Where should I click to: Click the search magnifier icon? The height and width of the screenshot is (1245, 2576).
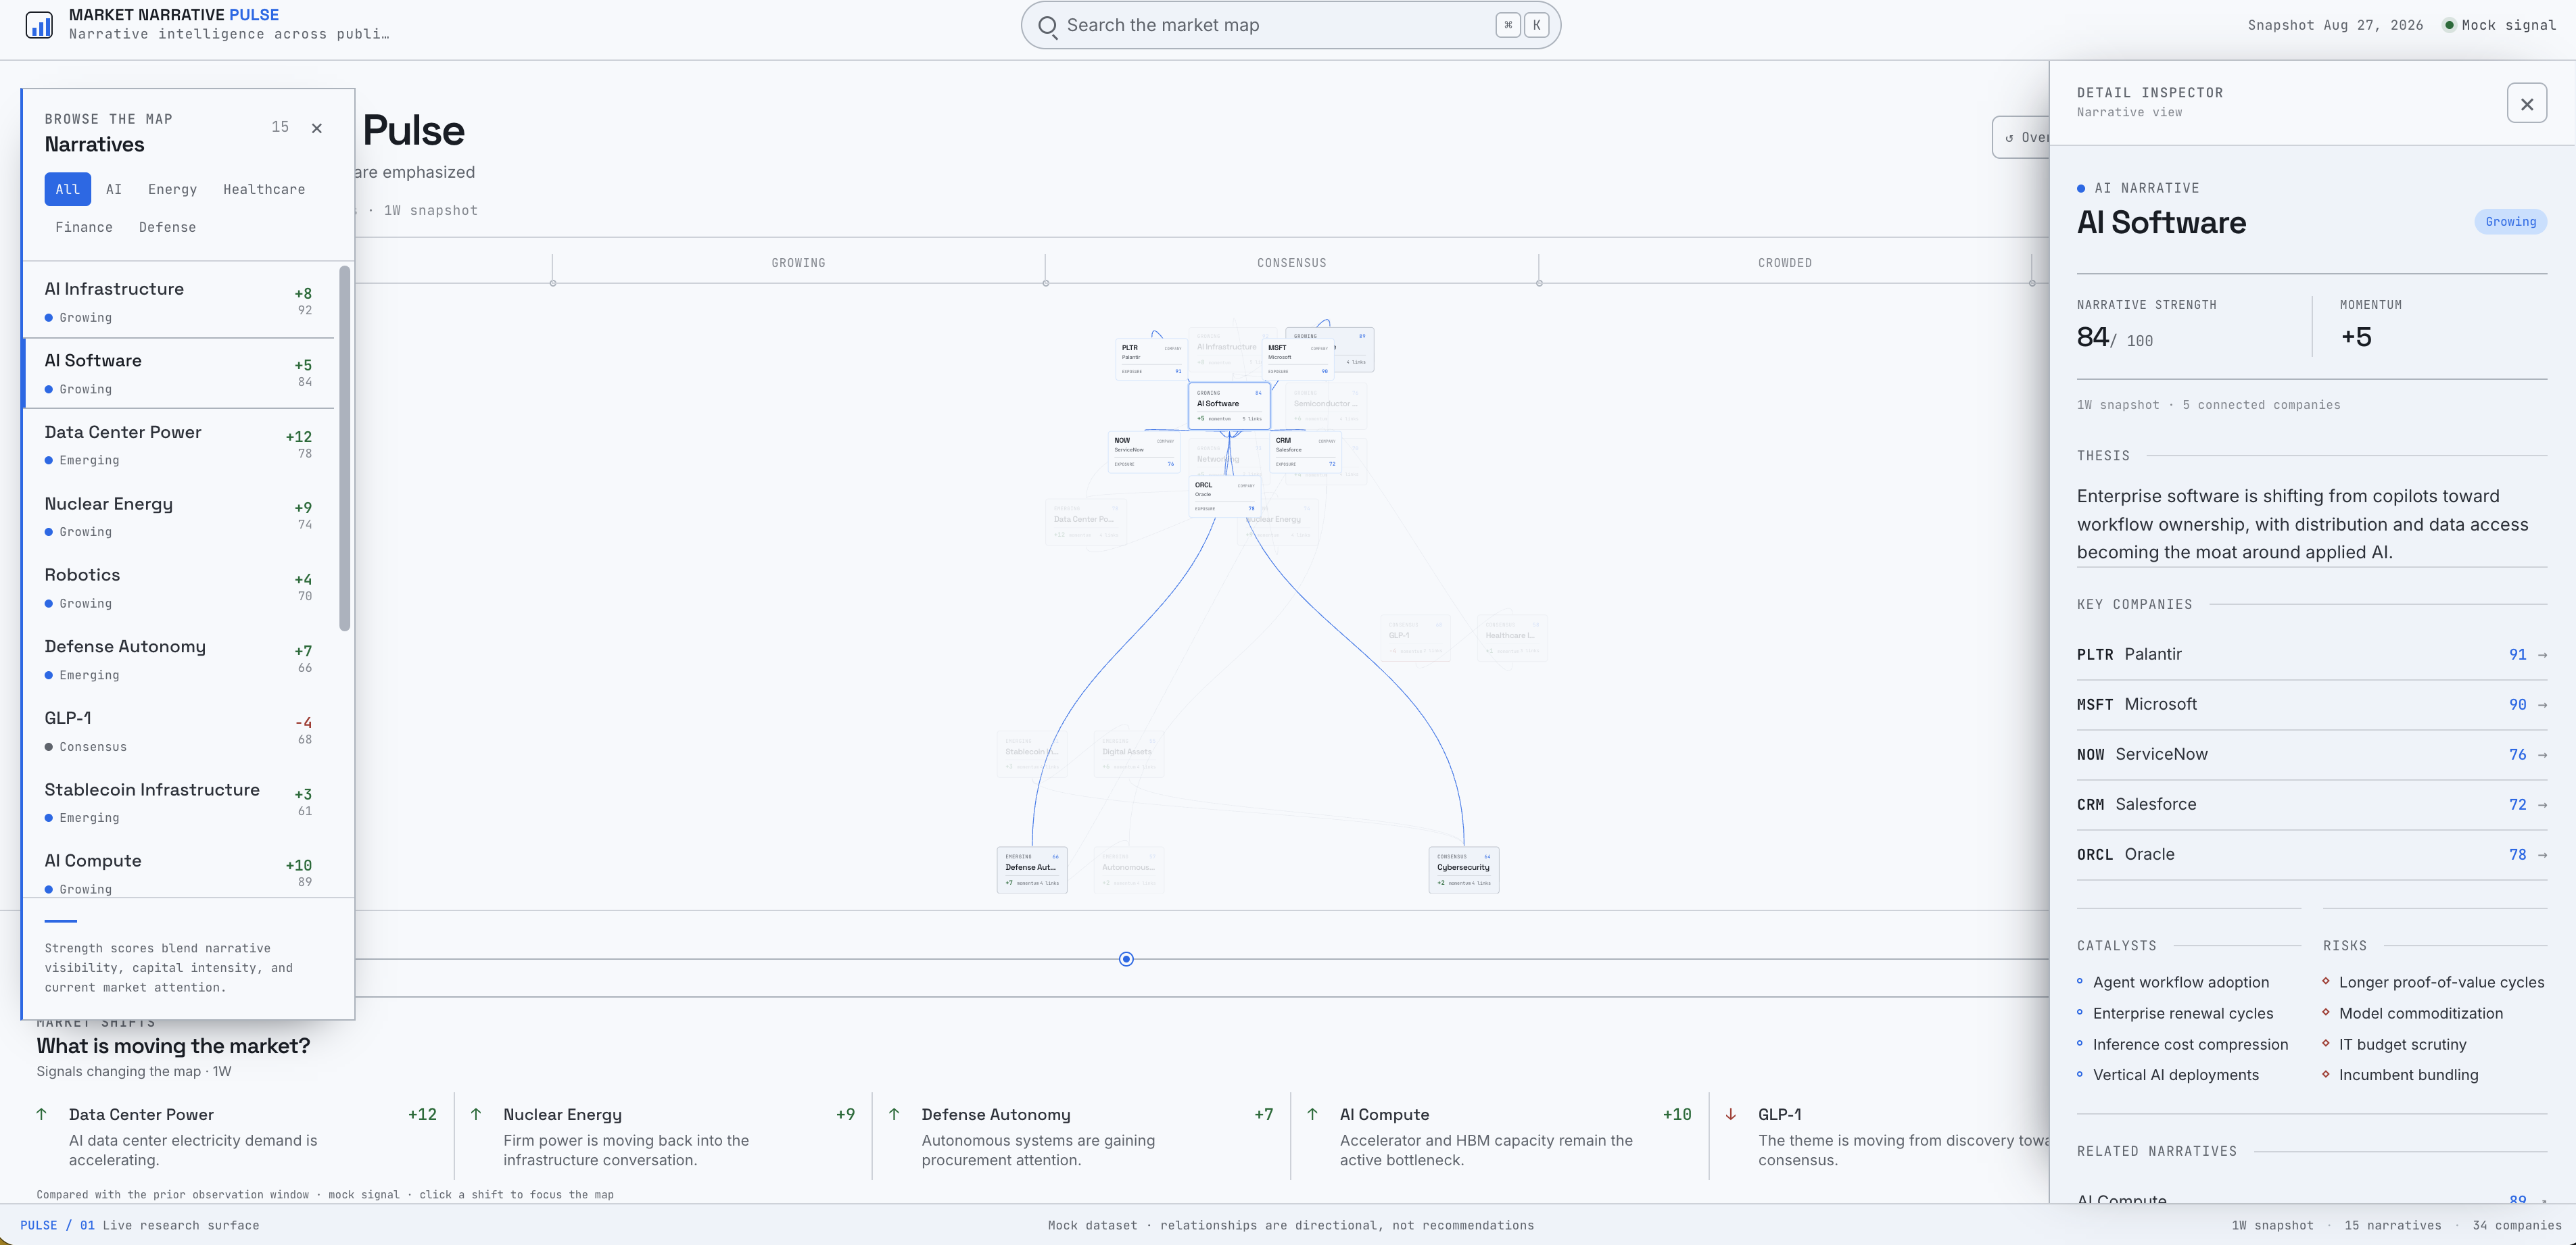click(1047, 26)
